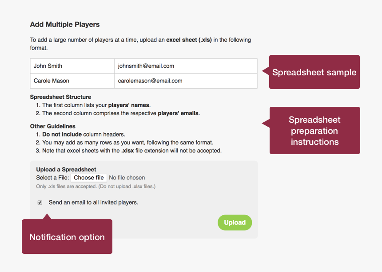Click the "No file chosen" text
Image resolution: width=382 pixels, height=272 pixels.
click(x=127, y=178)
